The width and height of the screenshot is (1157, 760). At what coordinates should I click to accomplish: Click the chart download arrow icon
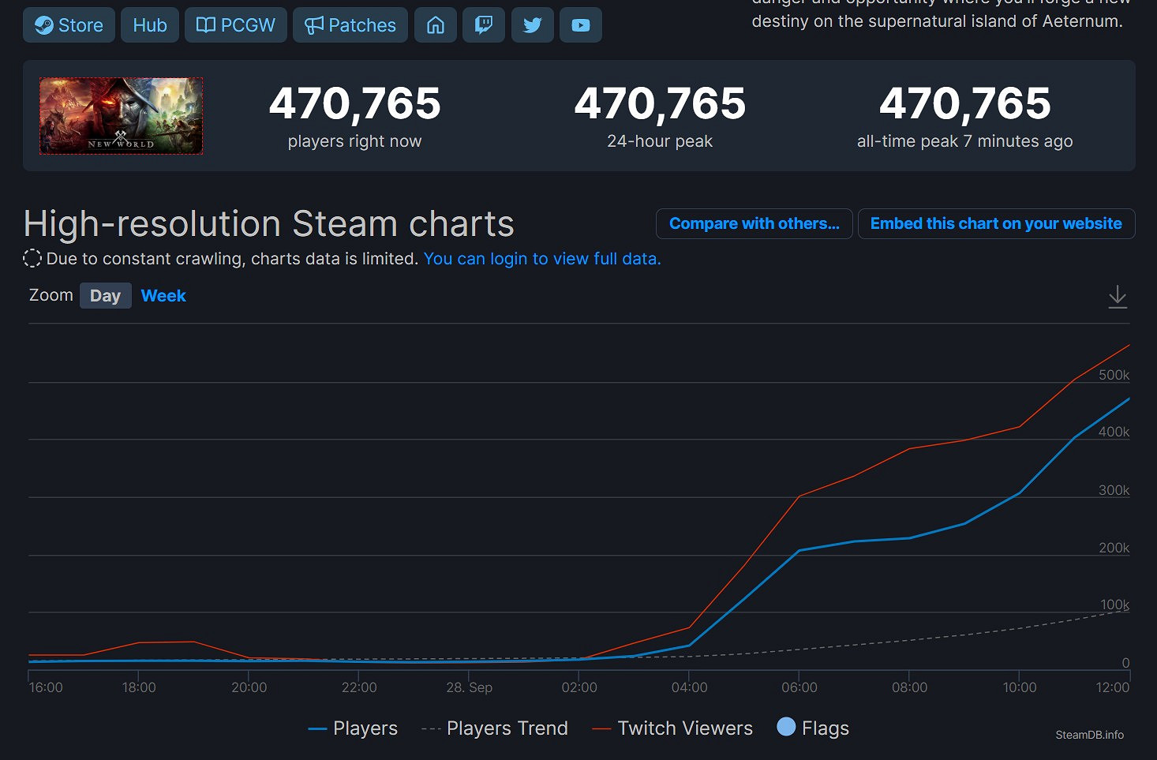(1117, 297)
